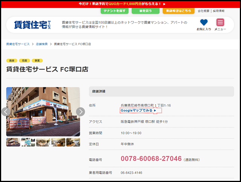Click the 営業時間 row label
This screenshot has width=241, height=182.
tap(95, 133)
